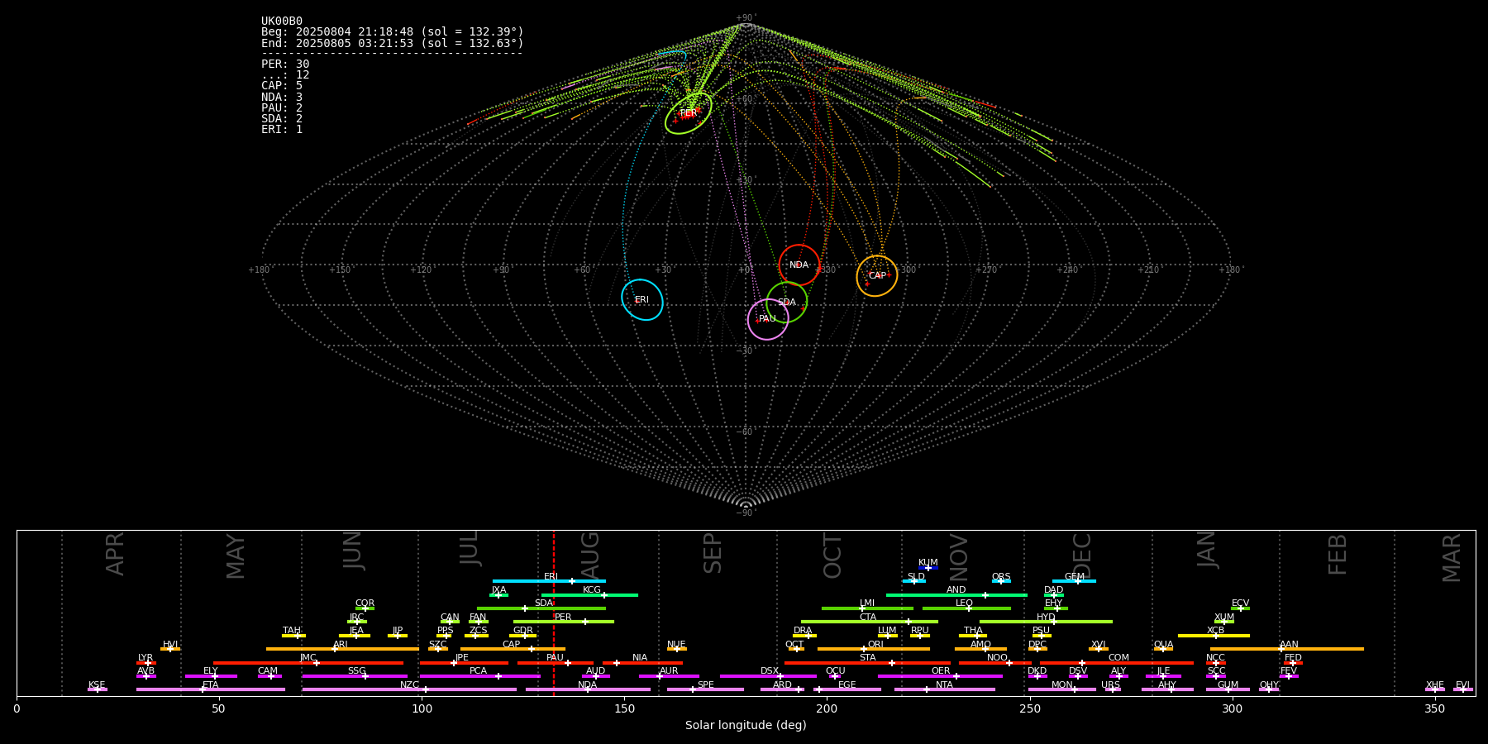Select the red NDA radiant circle on map
1488x744 pixels.
(x=799, y=265)
